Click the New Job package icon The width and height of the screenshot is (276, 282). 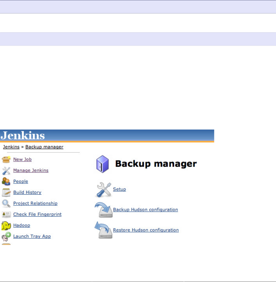pos(6,159)
